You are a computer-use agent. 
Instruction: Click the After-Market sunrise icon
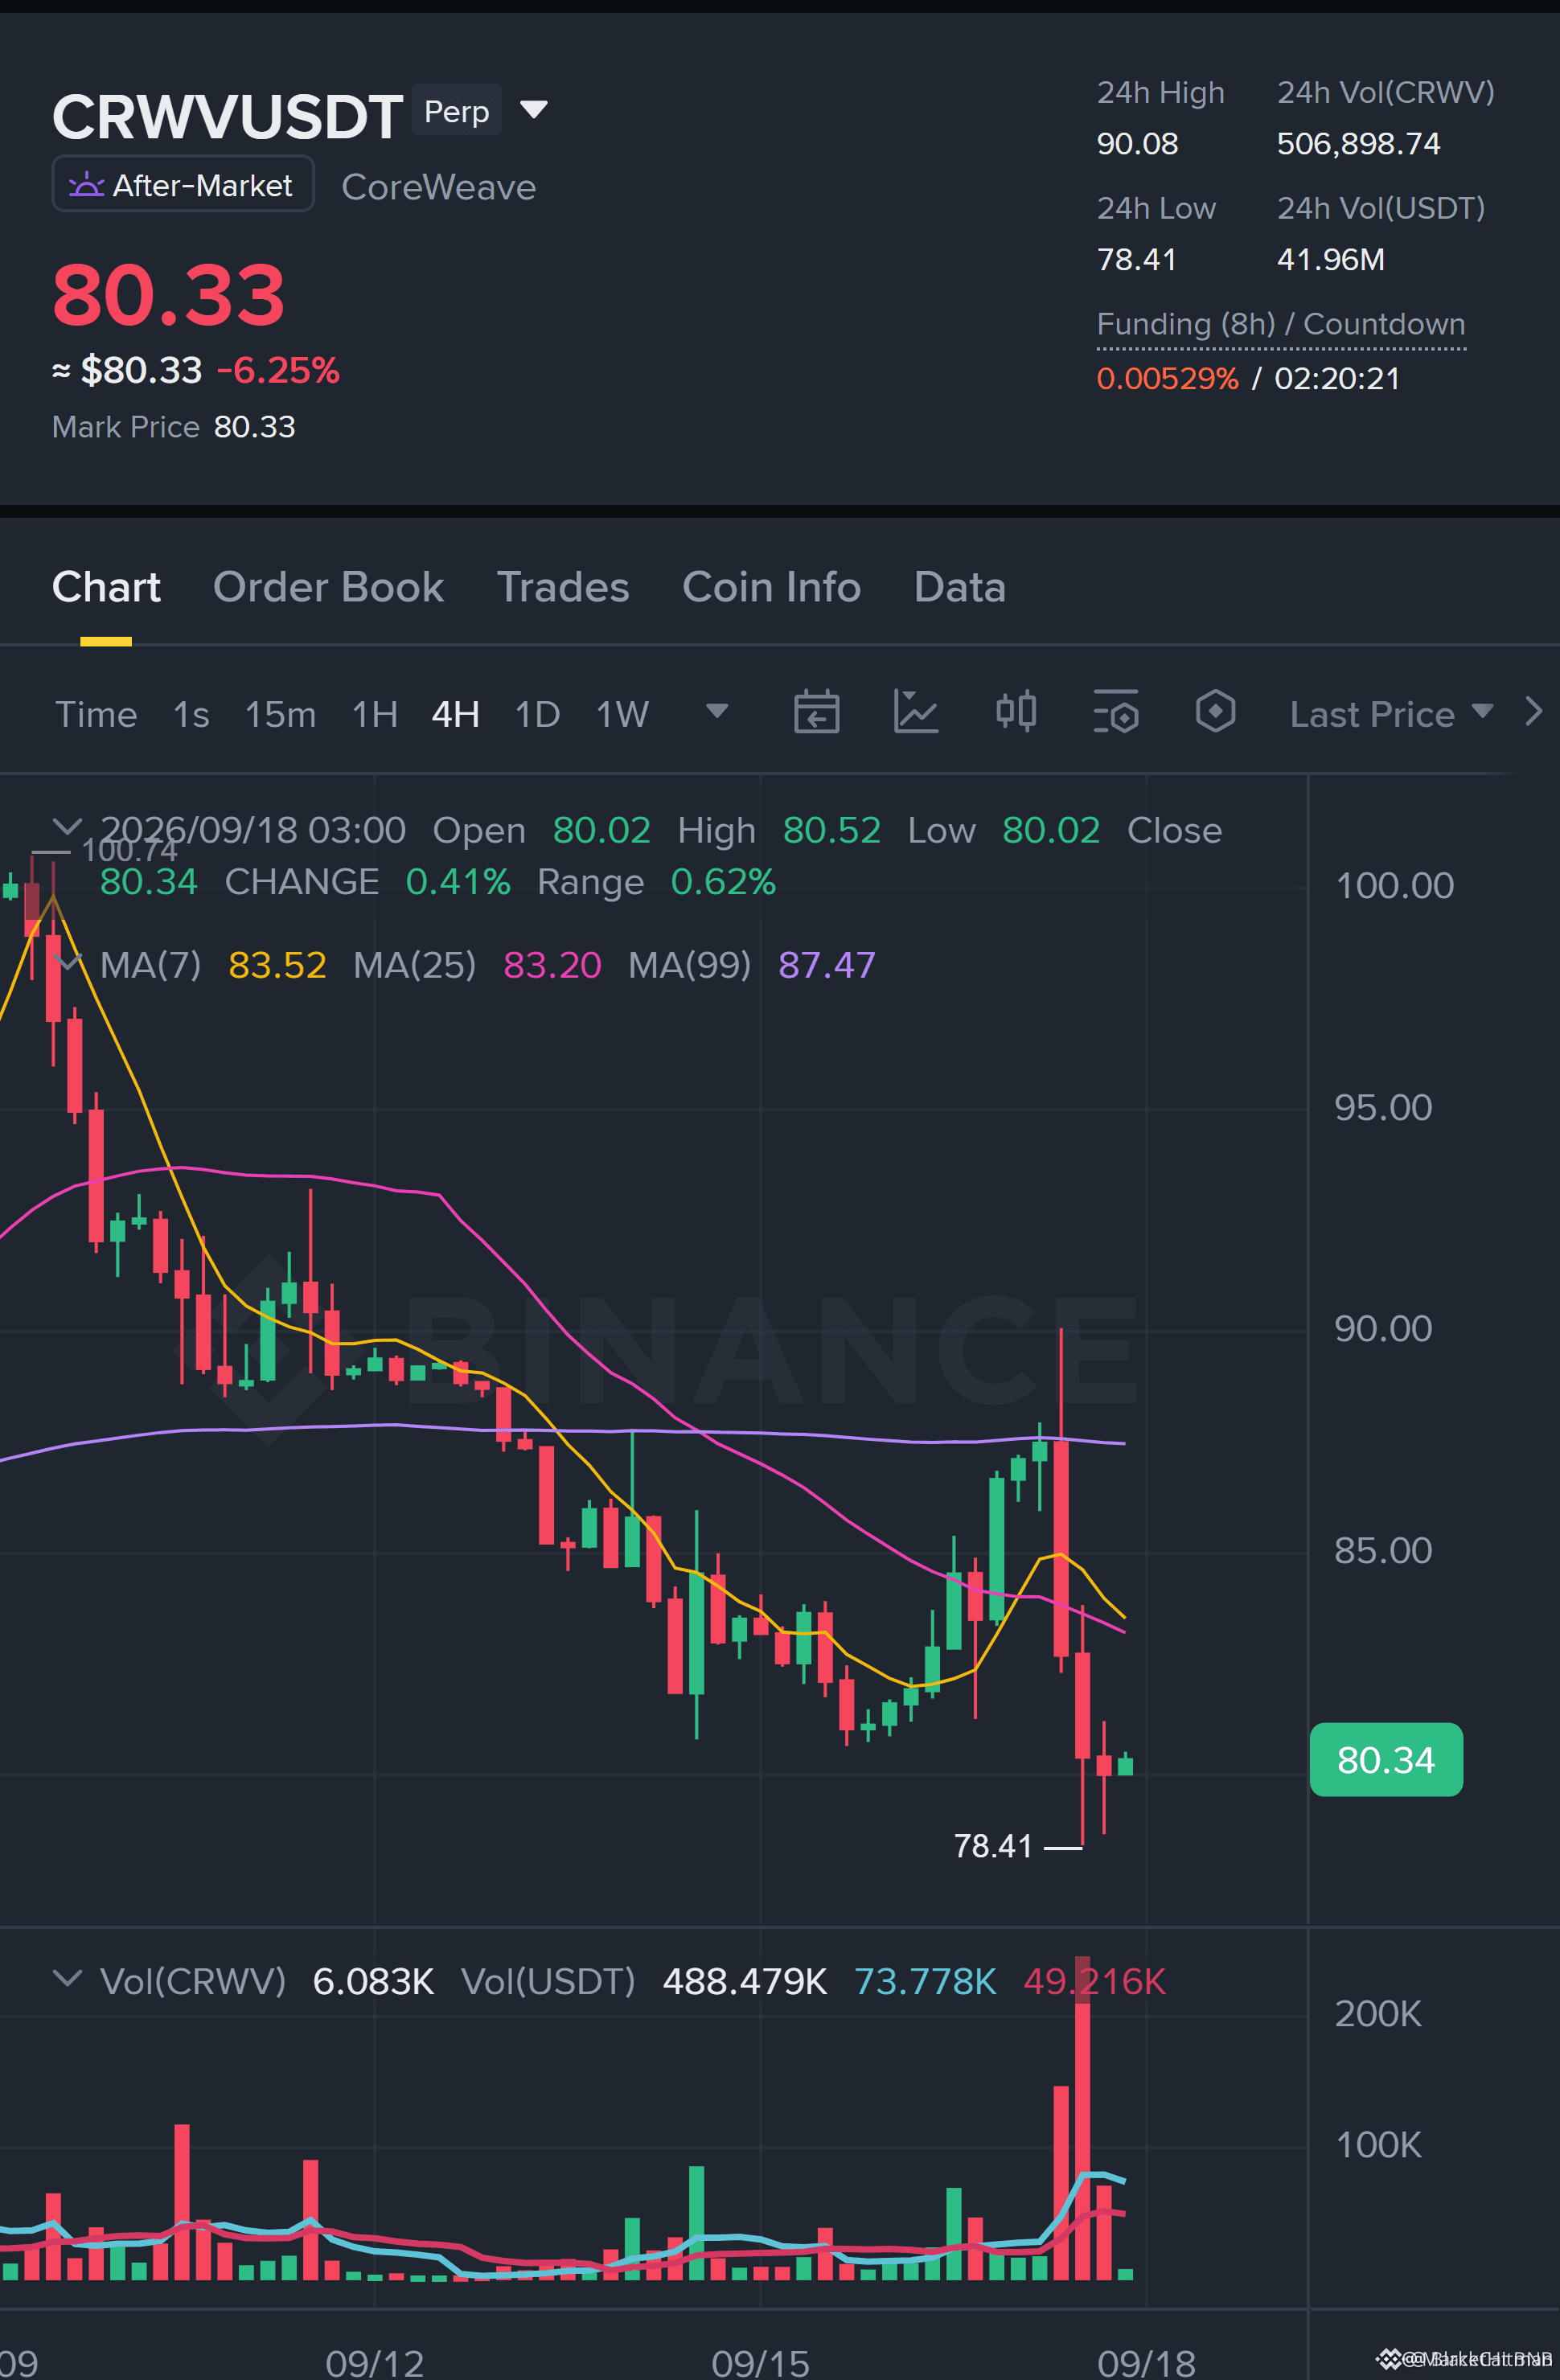pos(86,185)
